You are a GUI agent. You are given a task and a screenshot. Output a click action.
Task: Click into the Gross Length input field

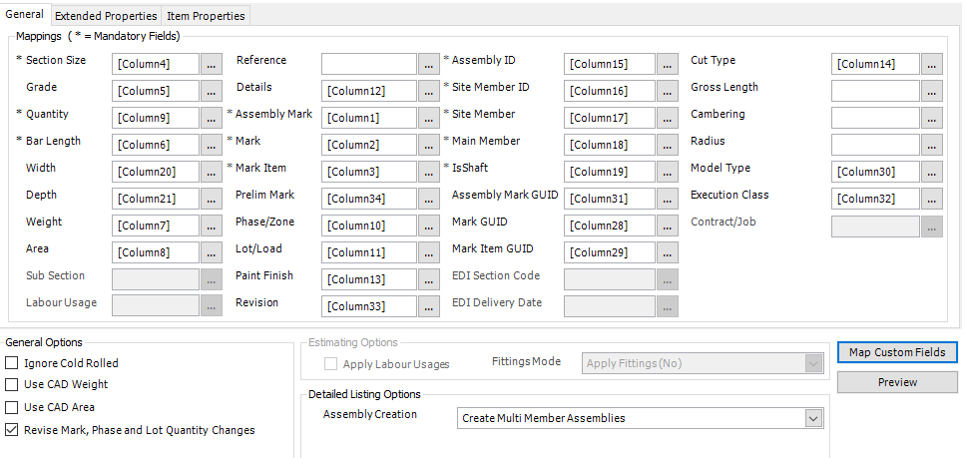coord(874,91)
